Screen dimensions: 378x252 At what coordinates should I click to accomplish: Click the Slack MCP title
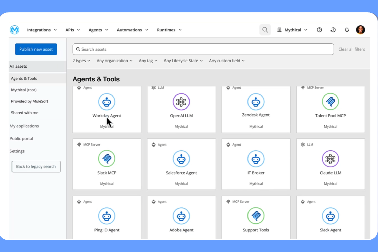click(107, 173)
